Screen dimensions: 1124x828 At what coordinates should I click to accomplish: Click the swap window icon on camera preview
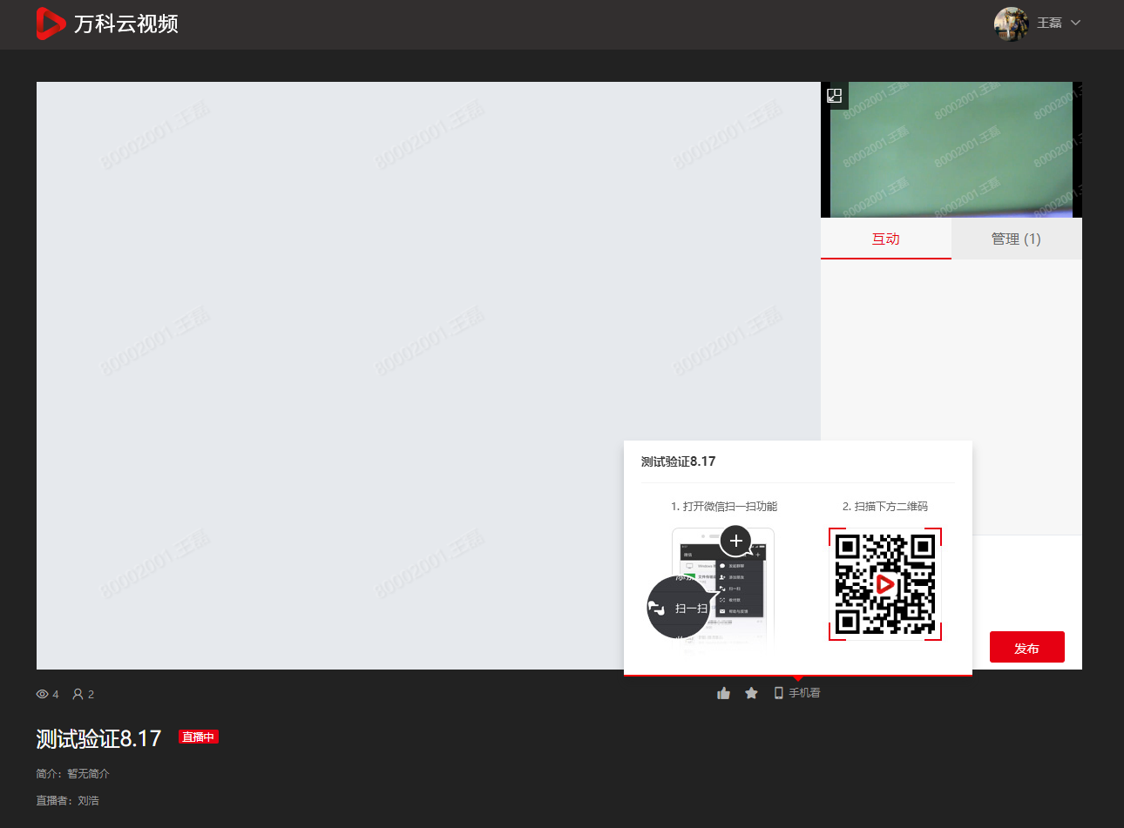(834, 95)
